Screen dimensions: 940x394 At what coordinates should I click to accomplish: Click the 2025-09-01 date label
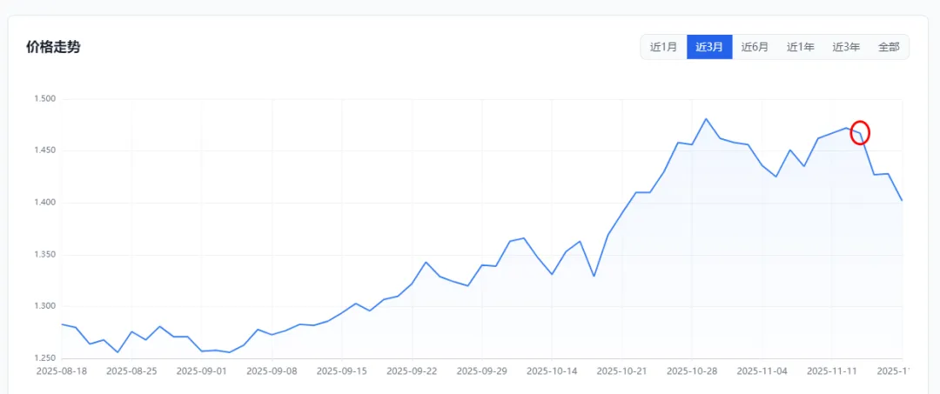201,371
